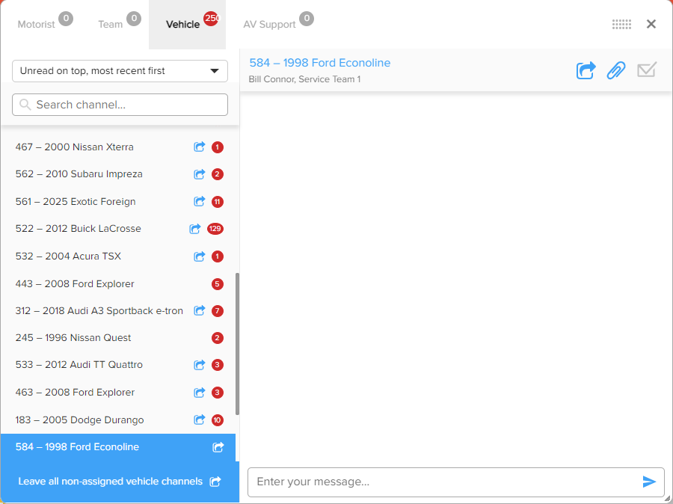This screenshot has width=673, height=504.
Task: Open channel 467 – 2000 Nissan Xterra
Action: 118,147
